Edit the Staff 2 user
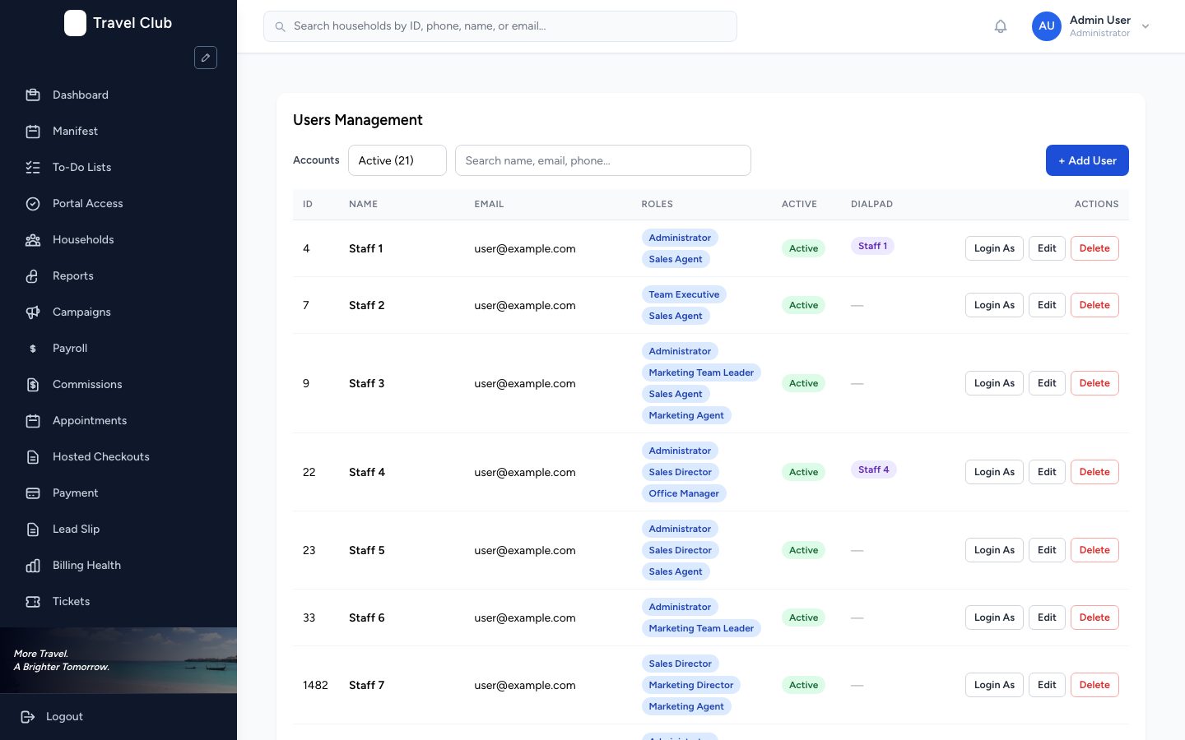Viewport: 1185px width, 740px height. click(1047, 305)
